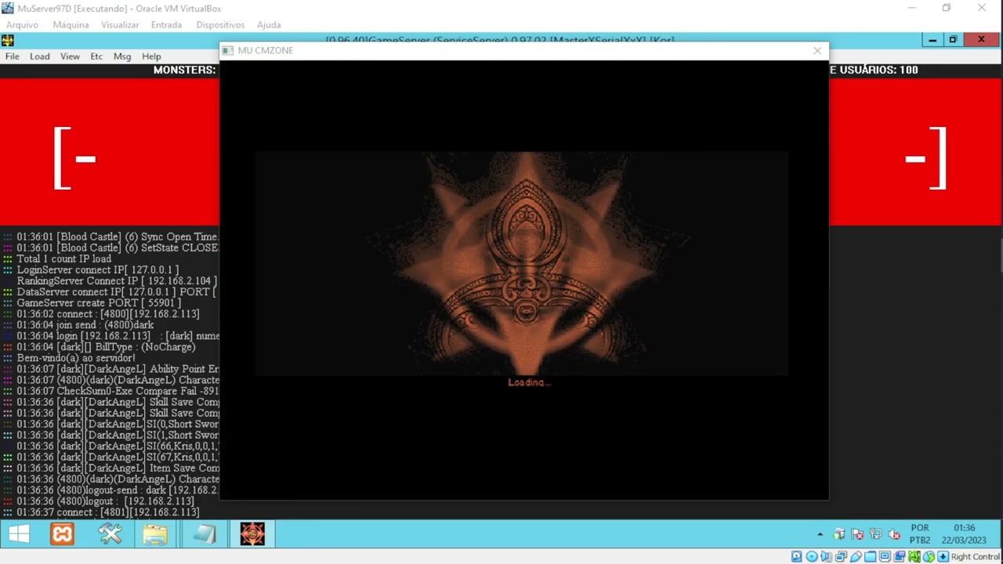
Task: Click the VirtualBox audio status icon
Action: [x=827, y=557]
